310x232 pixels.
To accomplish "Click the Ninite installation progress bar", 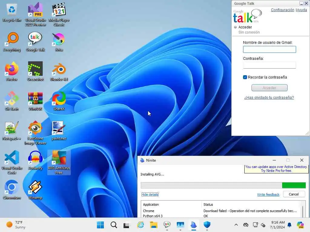I will [x=223, y=185].
